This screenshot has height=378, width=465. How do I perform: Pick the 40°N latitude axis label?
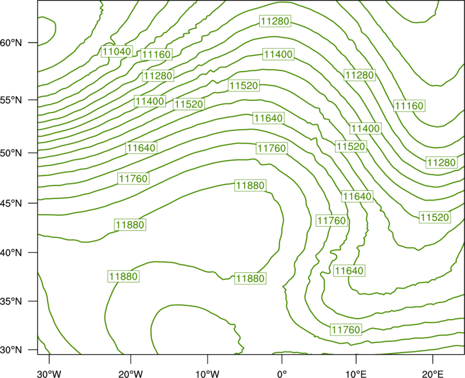click(11, 252)
